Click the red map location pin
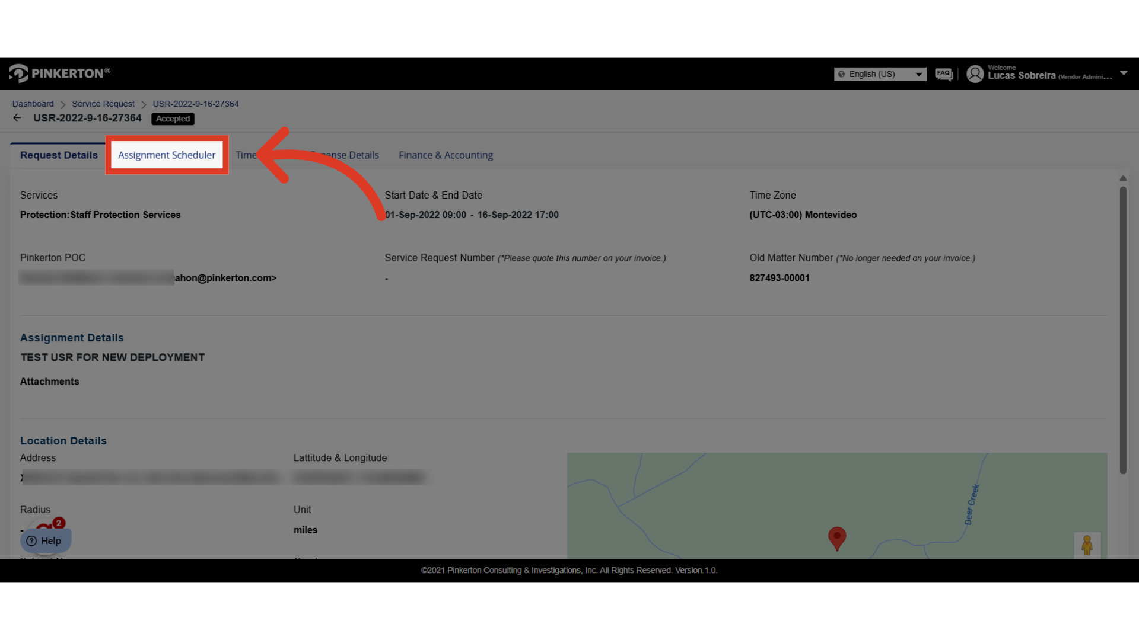Image resolution: width=1139 pixels, height=640 pixels. click(836, 537)
